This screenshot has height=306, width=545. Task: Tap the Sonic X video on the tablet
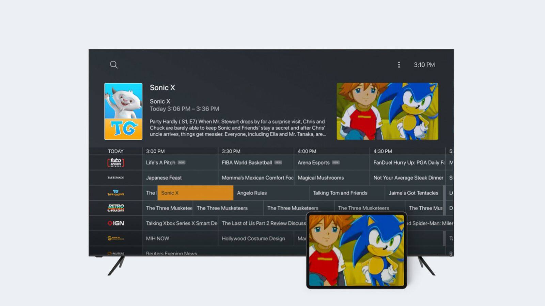click(356, 250)
